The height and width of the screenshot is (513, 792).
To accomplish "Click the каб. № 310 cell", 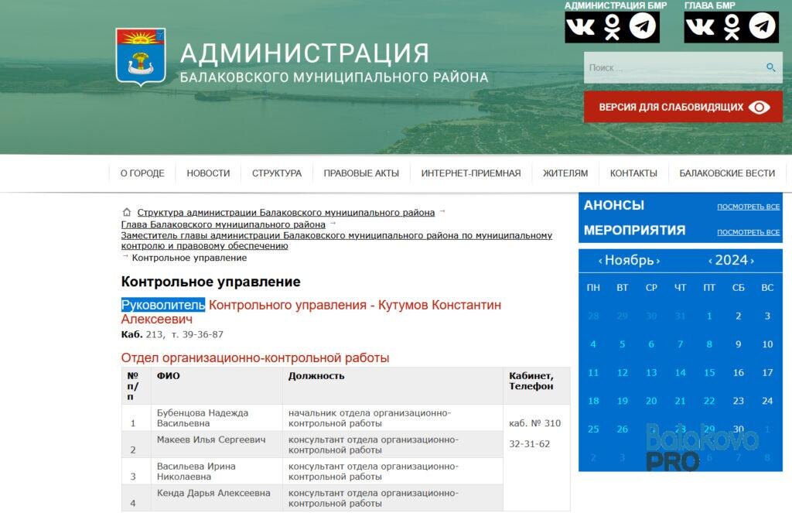I will [535, 423].
